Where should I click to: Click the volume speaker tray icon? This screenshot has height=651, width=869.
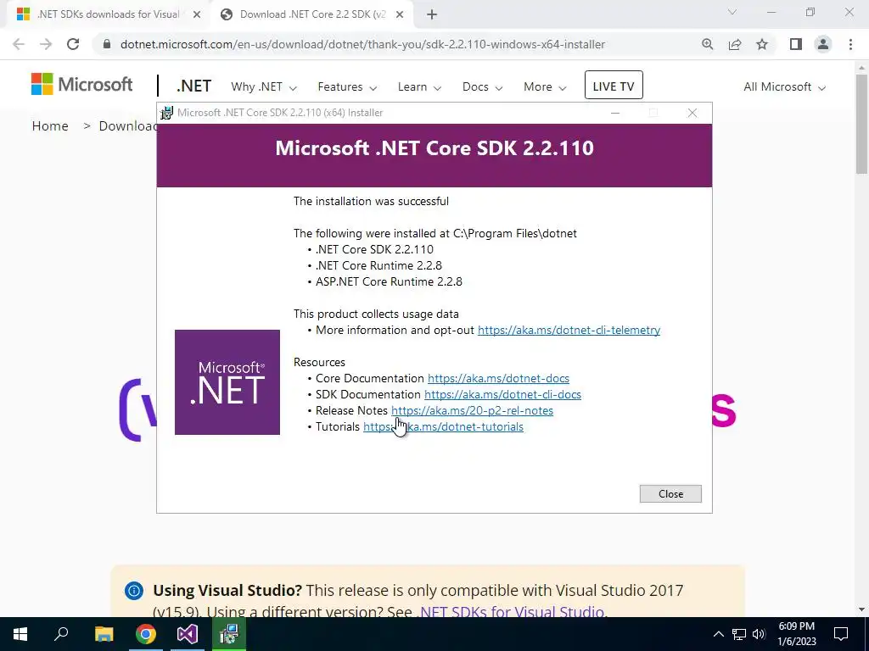coord(759,634)
